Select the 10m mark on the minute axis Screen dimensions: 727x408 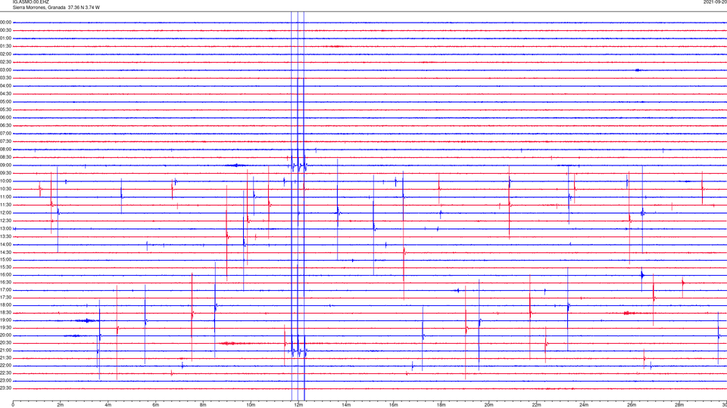pyautogui.click(x=251, y=405)
